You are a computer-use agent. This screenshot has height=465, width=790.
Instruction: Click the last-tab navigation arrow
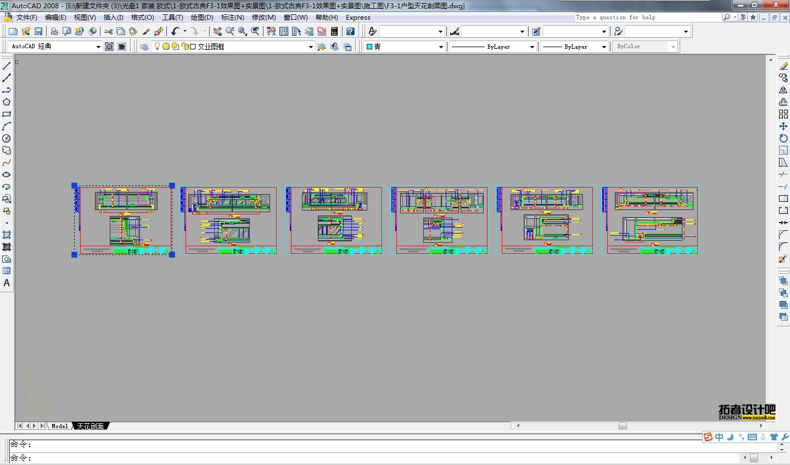42,426
